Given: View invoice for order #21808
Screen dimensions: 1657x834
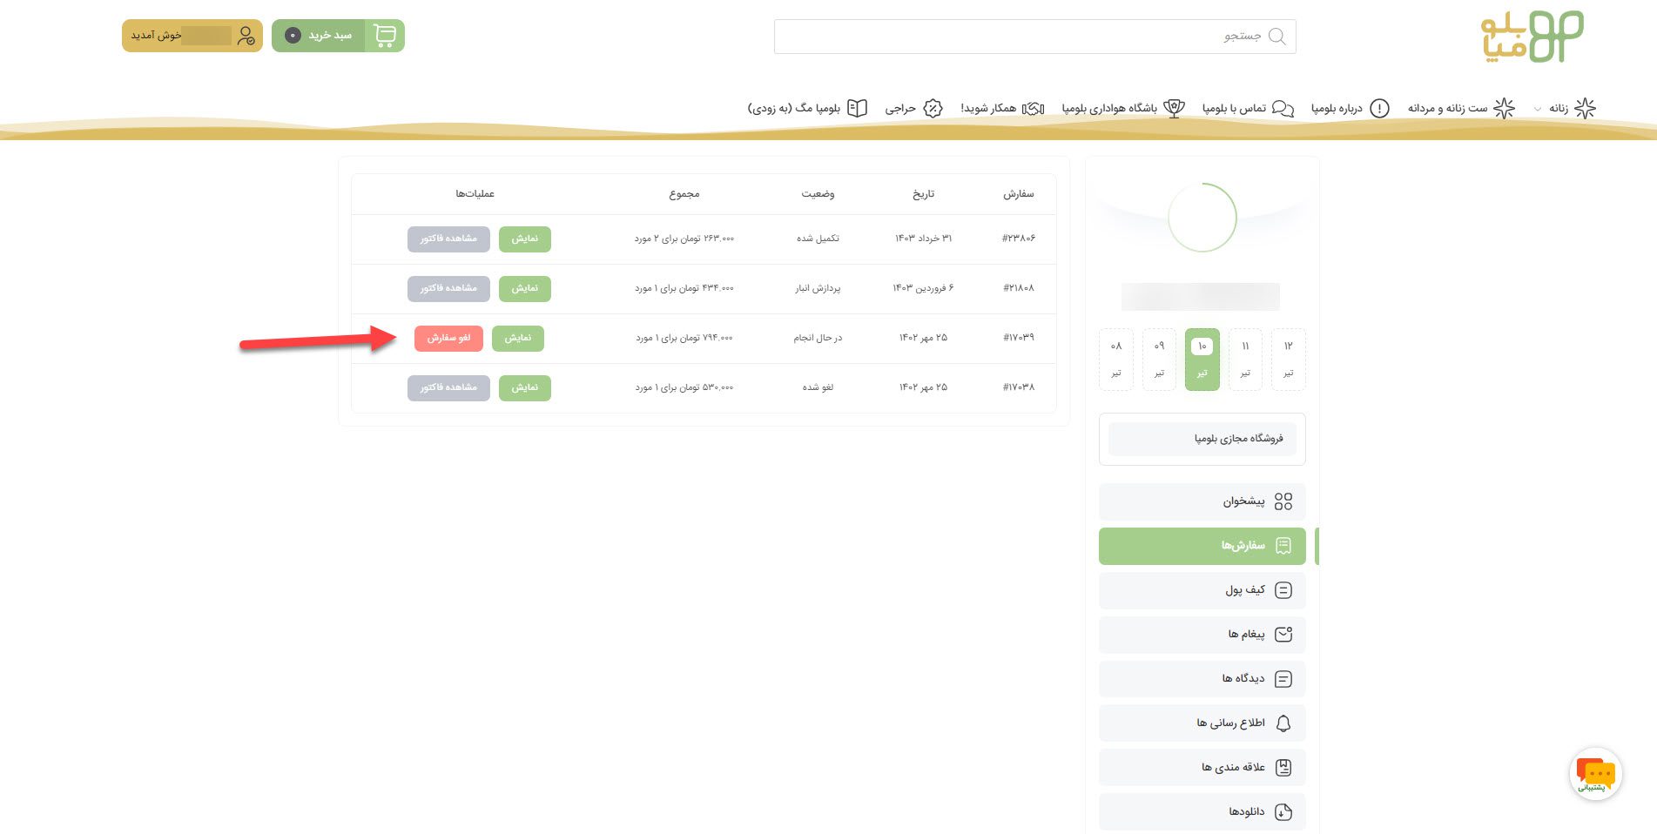Looking at the screenshot, I should [x=448, y=288].
